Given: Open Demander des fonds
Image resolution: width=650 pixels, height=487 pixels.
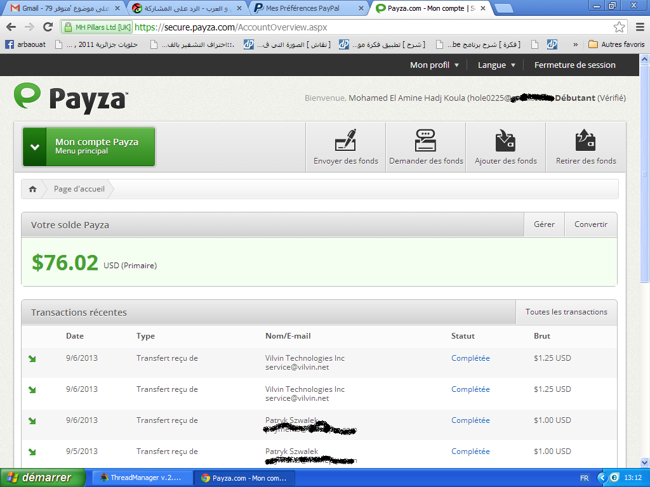Looking at the screenshot, I should click(426, 147).
